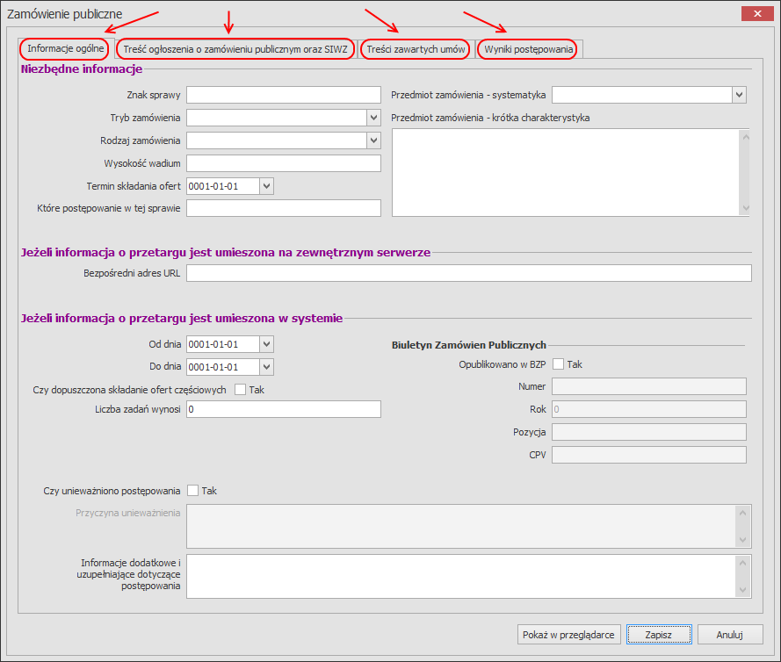Viewport: 781px width, 662px height.
Task: Switch to the Informacje ogólne tab
Action: (65, 49)
